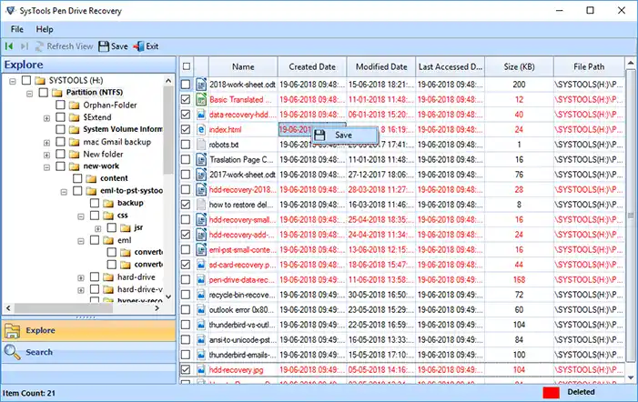Click the red Deleted legend color swatch

point(551,392)
